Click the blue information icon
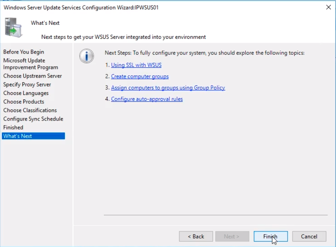 87,56
